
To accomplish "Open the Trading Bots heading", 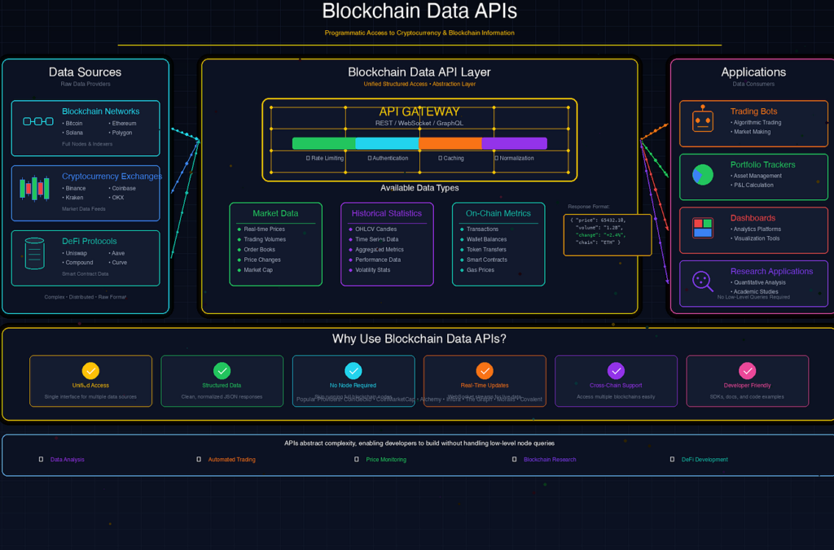I will click(x=753, y=111).
